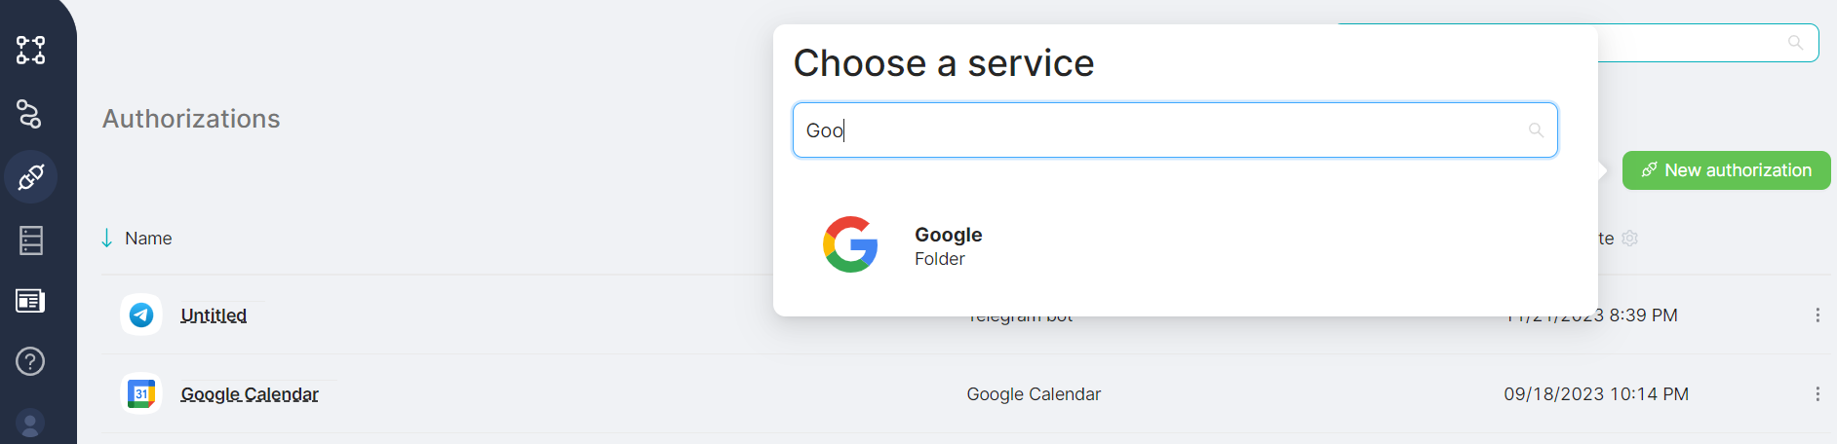Open the scenarios icon in sidebar

pyautogui.click(x=30, y=50)
